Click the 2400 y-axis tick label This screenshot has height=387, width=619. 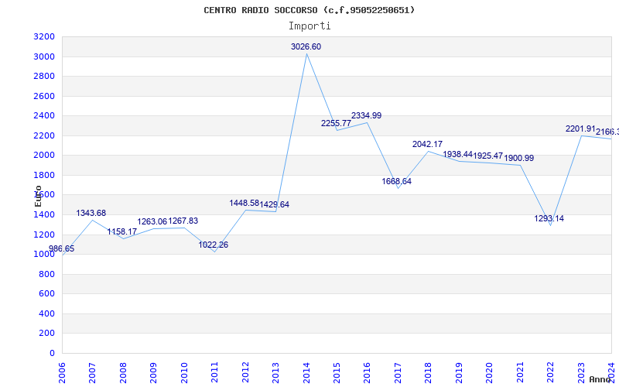44,116
